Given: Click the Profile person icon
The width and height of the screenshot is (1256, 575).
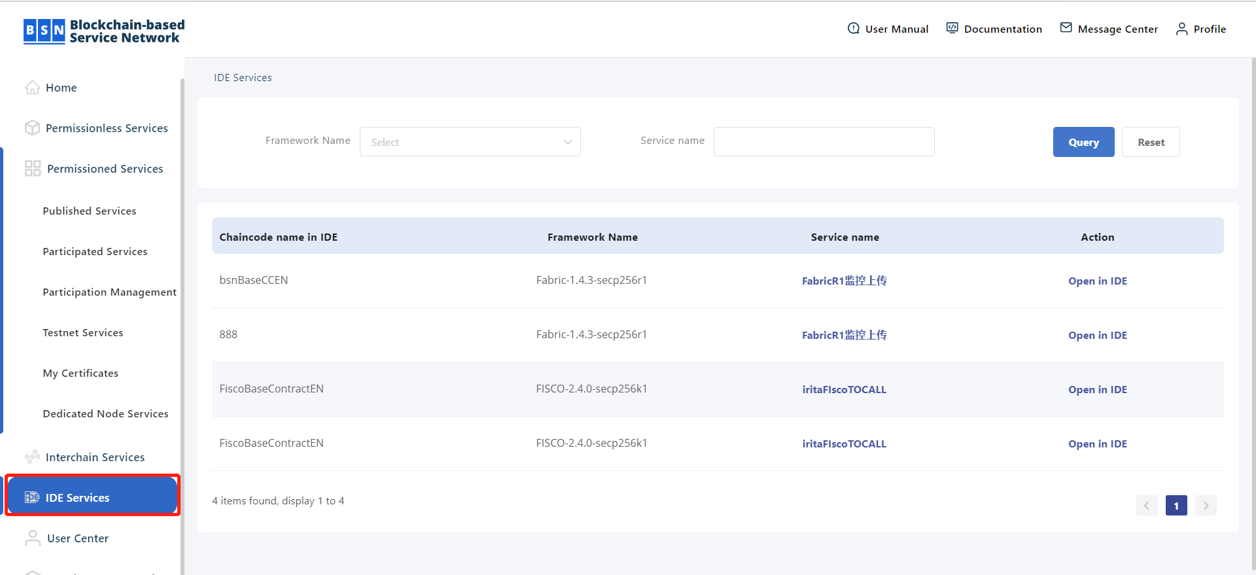Looking at the screenshot, I should 1182,29.
